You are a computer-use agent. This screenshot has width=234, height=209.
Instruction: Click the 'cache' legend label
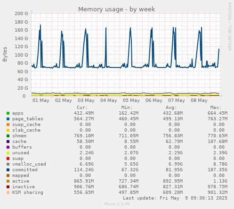coord(19,142)
